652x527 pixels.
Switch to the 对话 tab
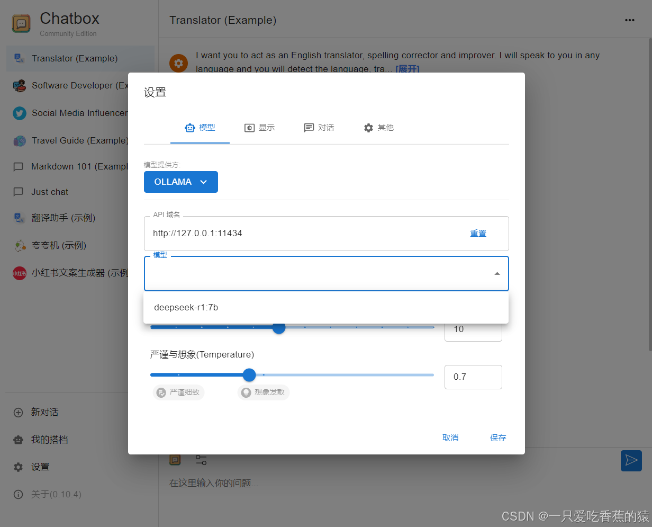(x=319, y=128)
